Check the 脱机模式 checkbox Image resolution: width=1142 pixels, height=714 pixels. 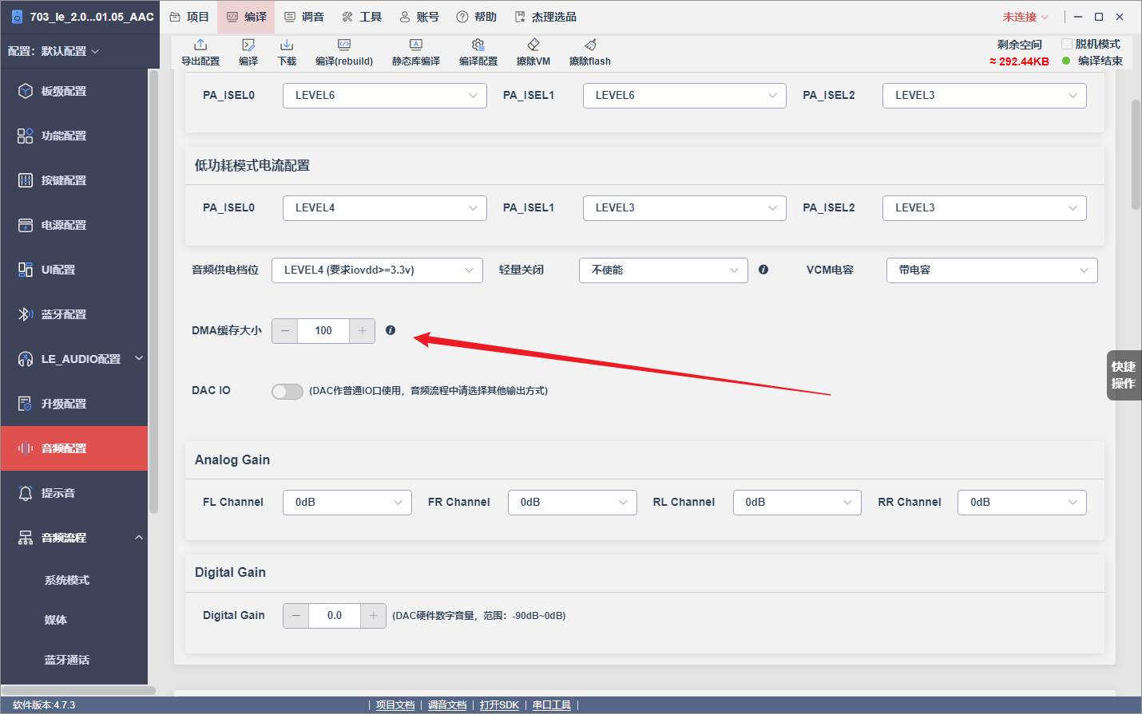tap(1067, 44)
